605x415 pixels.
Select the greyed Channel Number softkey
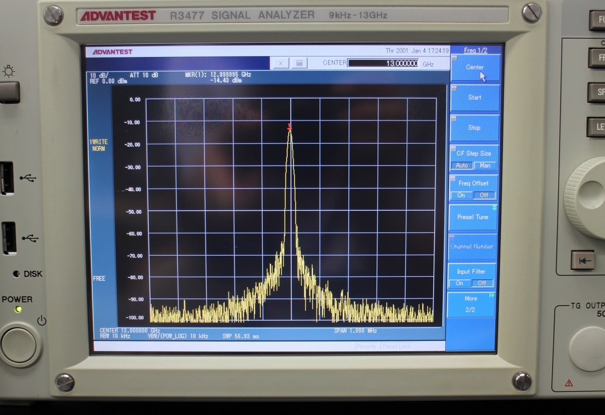coord(472,247)
